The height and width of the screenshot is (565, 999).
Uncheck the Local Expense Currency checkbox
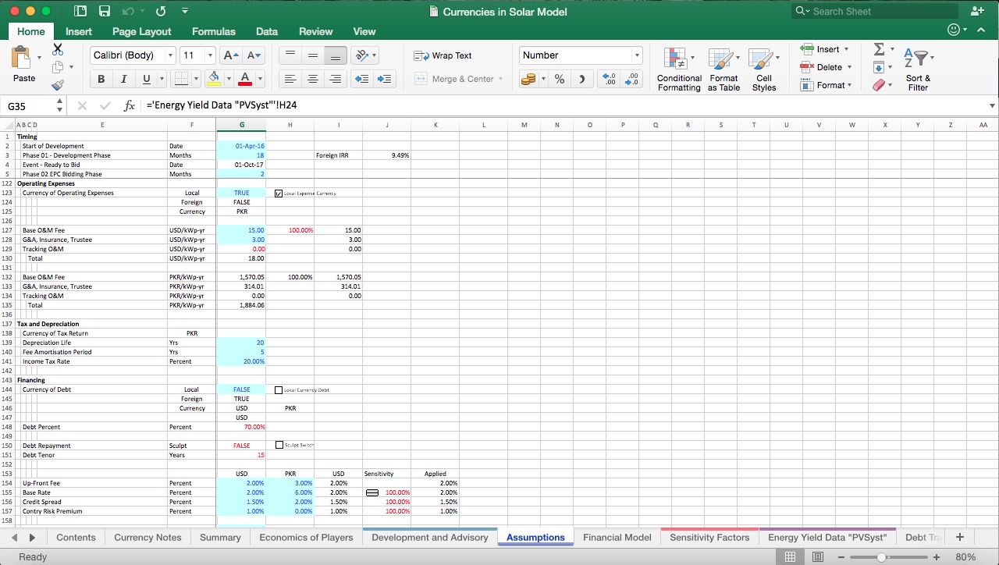[x=279, y=193]
